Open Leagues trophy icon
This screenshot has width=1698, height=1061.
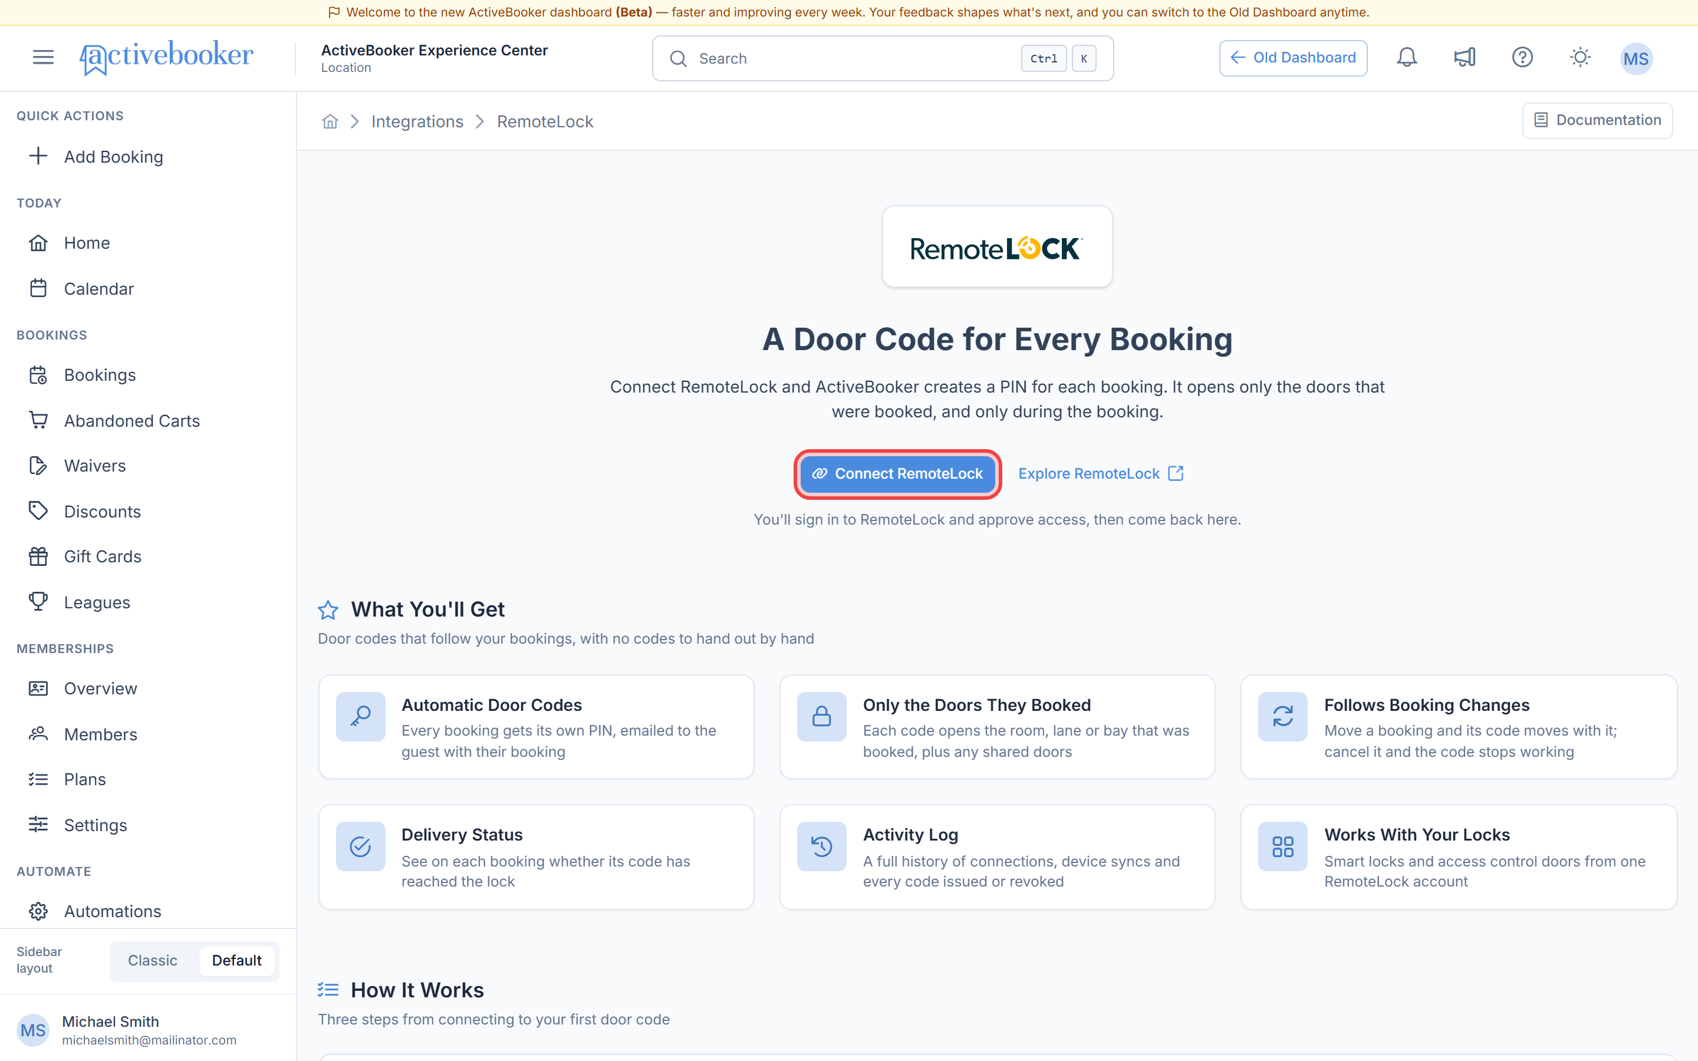38,601
